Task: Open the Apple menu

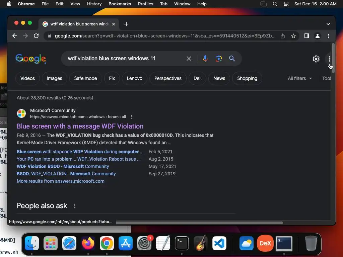Action: [9, 4]
